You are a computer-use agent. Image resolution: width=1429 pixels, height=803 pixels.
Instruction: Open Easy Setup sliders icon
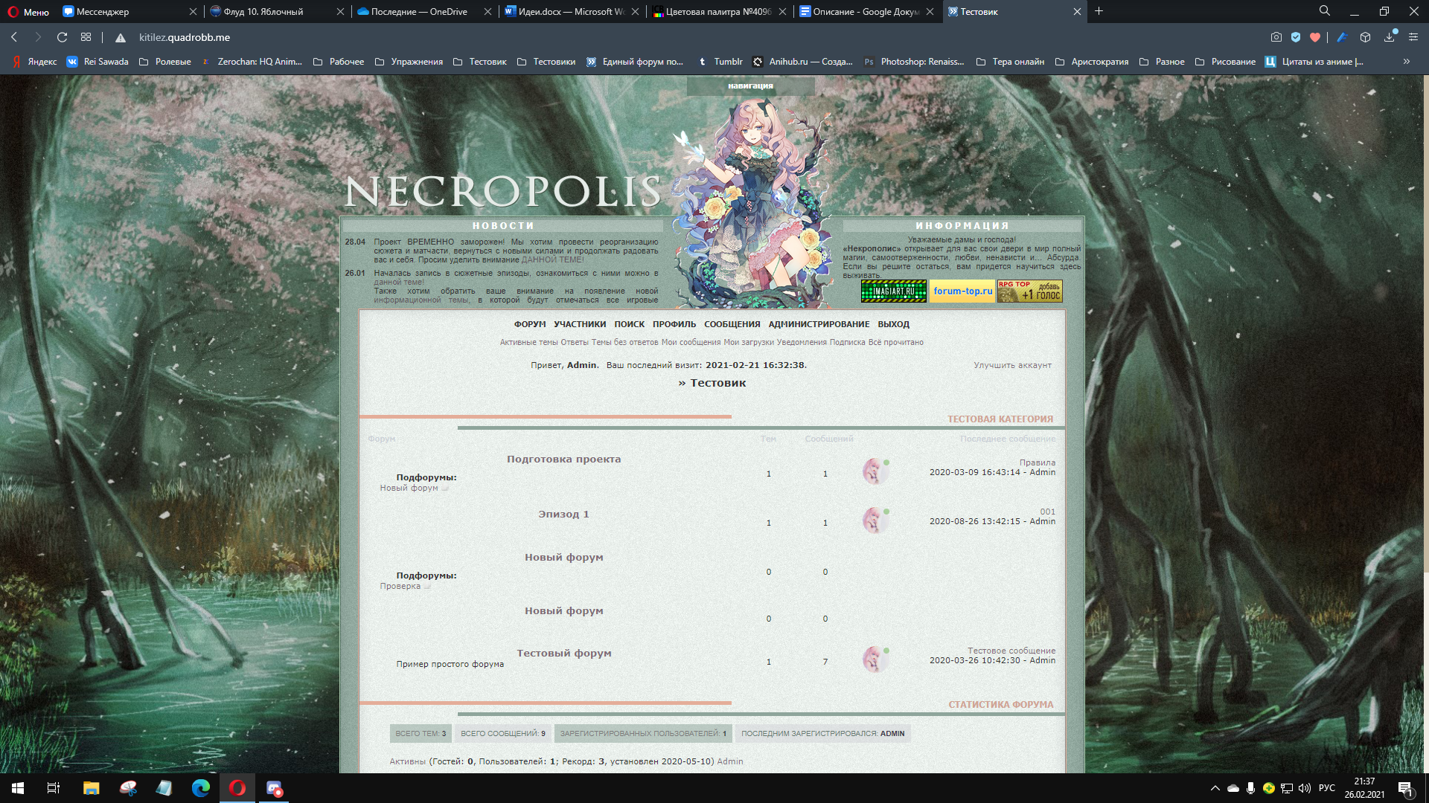(1413, 37)
